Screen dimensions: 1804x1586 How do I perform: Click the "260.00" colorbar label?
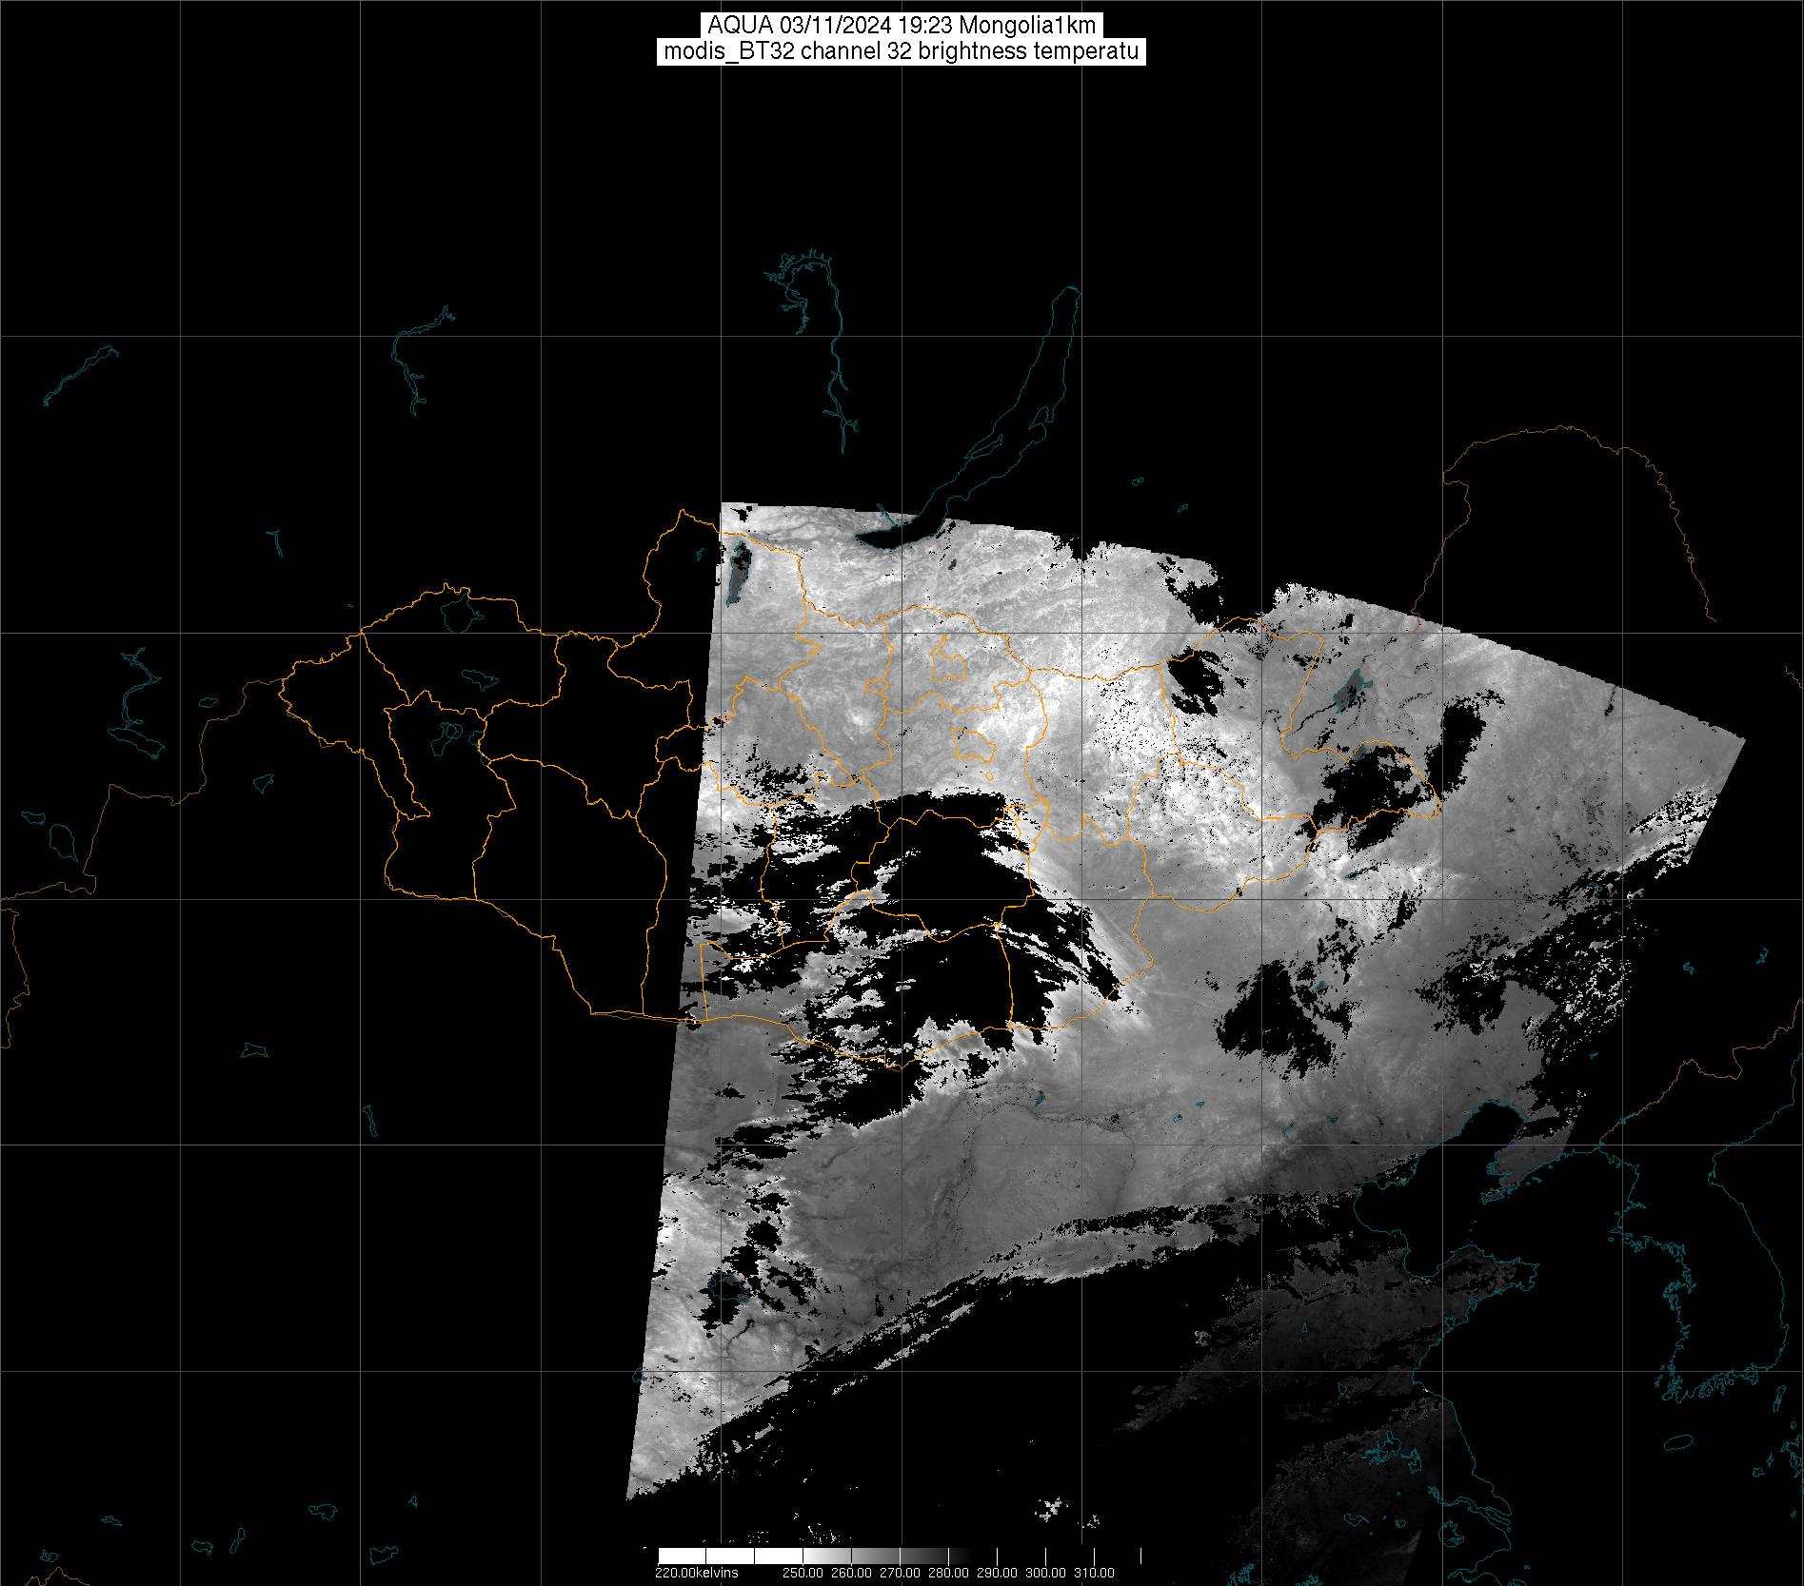pos(851,1573)
